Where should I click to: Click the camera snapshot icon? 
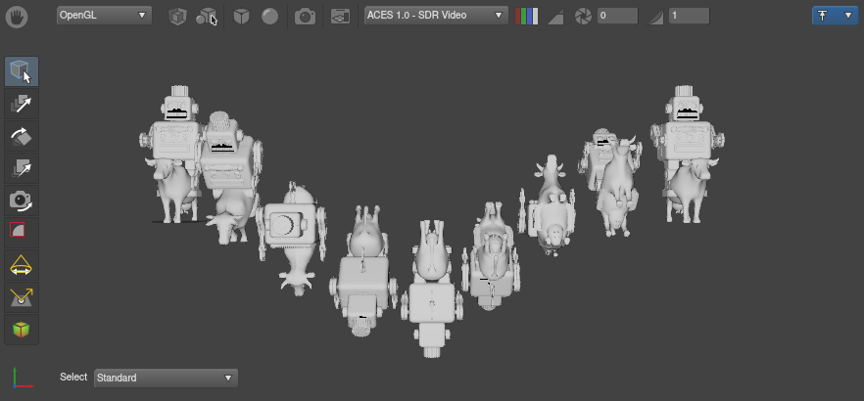tap(305, 17)
